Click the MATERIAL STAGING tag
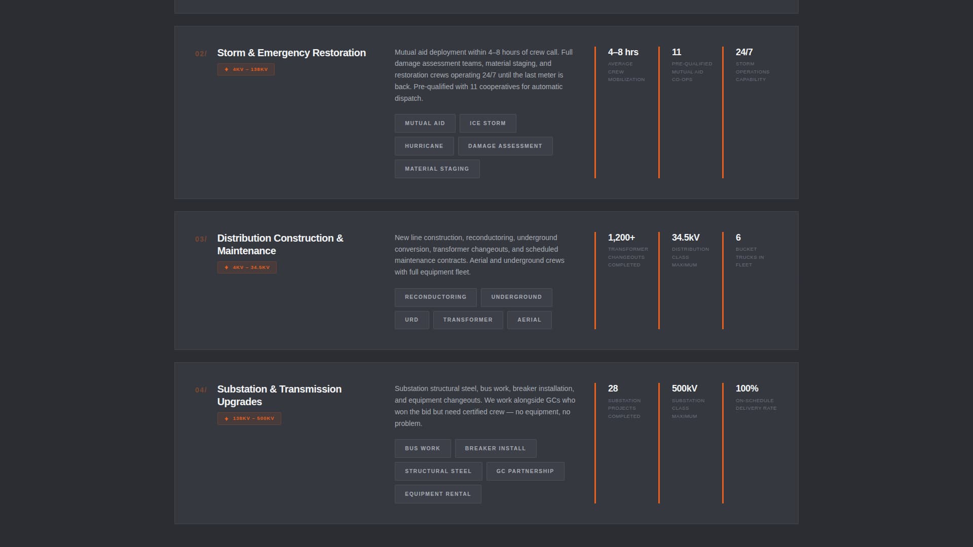Image resolution: width=973 pixels, height=547 pixels. 437,169
